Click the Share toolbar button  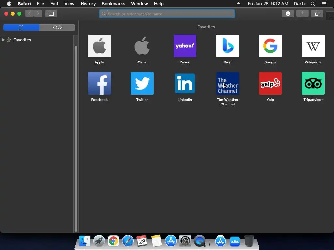click(302, 14)
